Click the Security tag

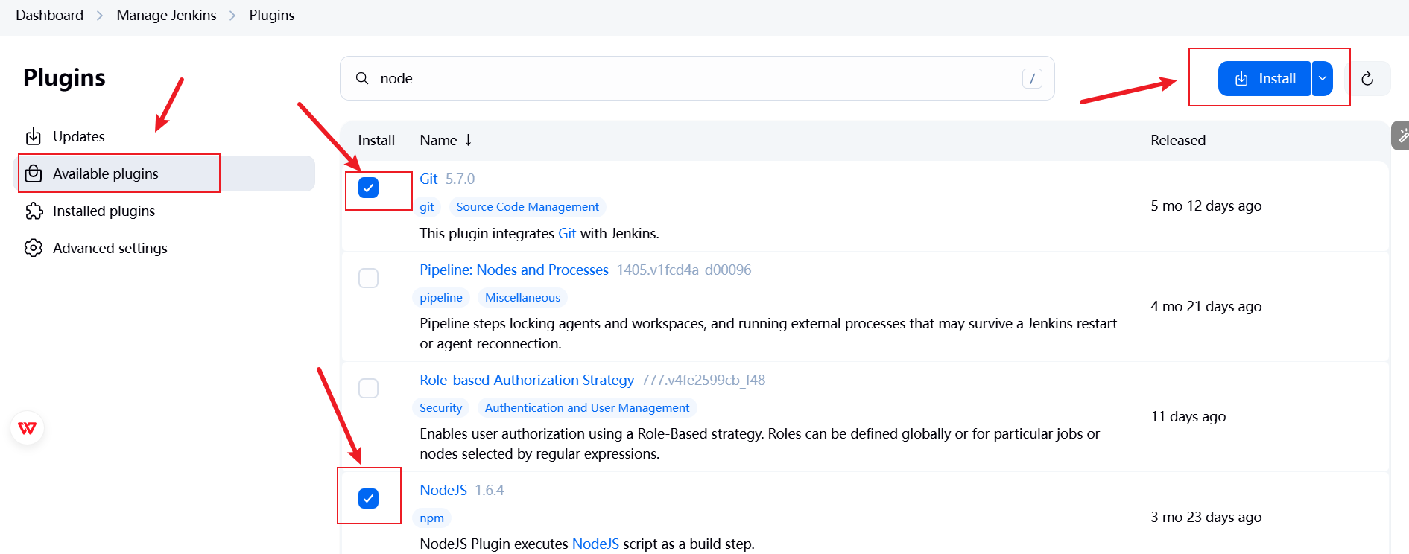441,407
